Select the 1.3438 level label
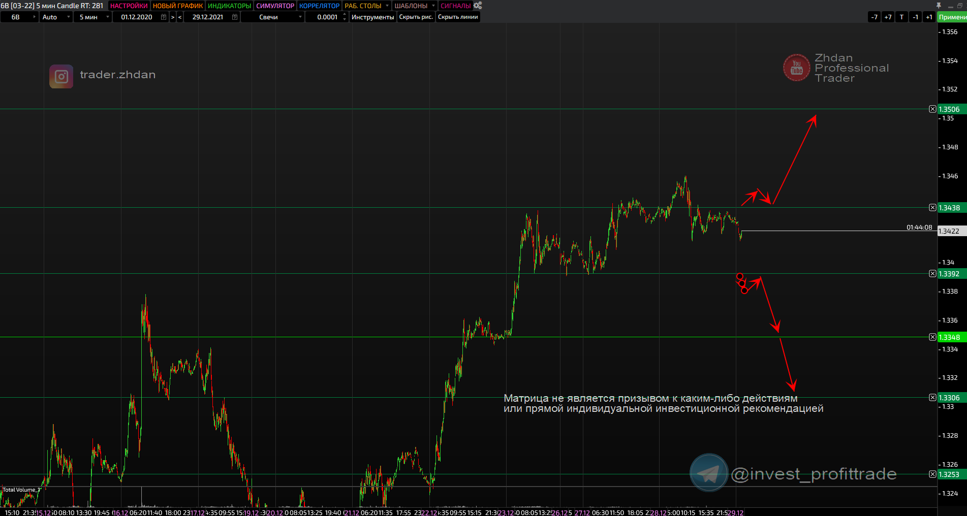The image size is (967, 516). tap(952, 208)
